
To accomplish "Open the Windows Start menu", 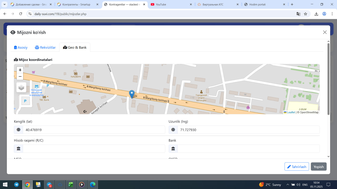I will (5, 185).
